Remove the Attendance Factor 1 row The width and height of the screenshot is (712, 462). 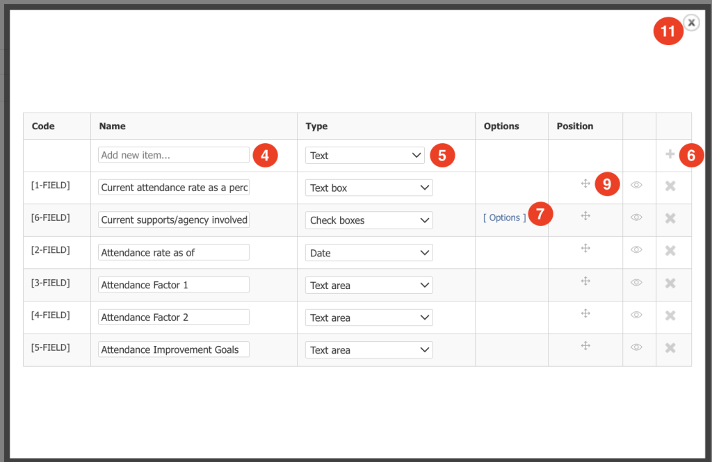click(670, 283)
